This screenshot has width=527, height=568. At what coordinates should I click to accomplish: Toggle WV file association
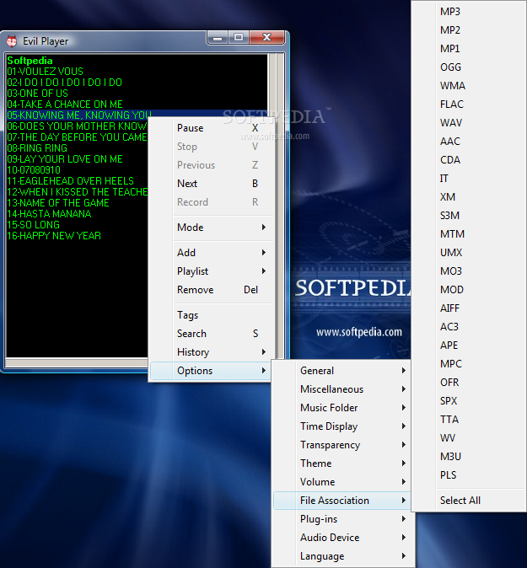(469, 438)
